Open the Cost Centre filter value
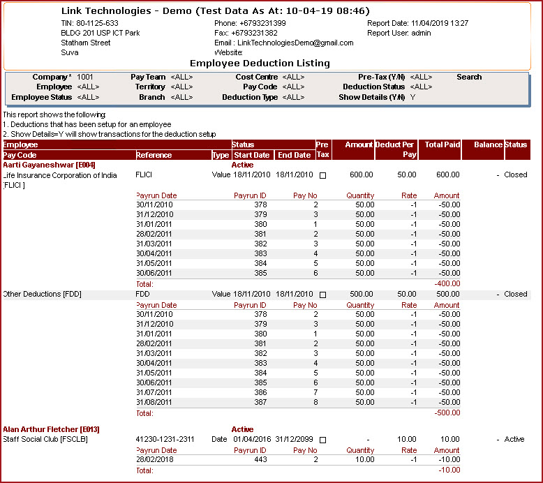This screenshot has width=543, height=483. tap(293, 77)
